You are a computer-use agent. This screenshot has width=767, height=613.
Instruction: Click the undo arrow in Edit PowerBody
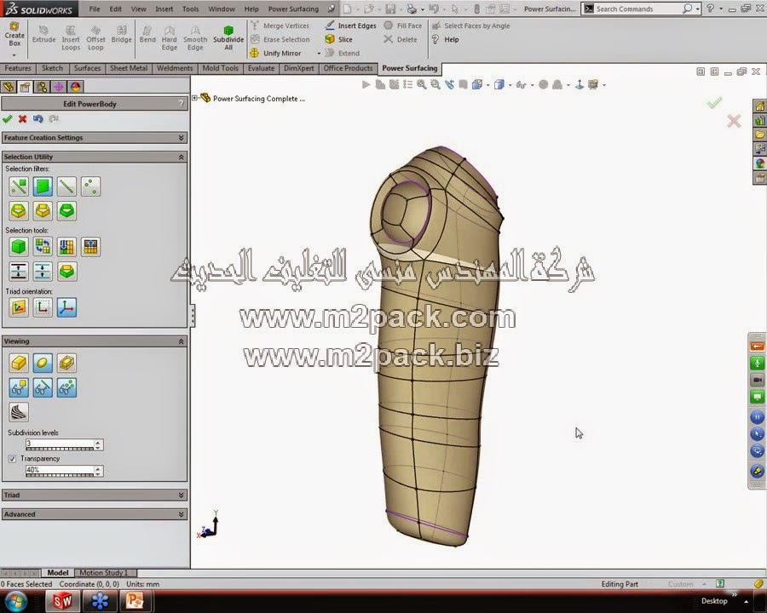(x=37, y=119)
